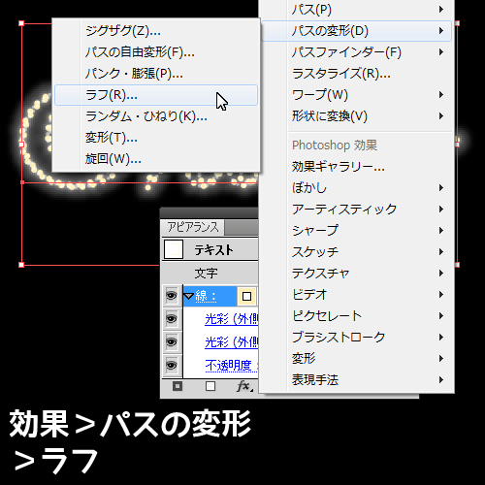Viewport: 485px width, 485px height.
Task: Click the fx add new effect icon
Action: (x=244, y=386)
